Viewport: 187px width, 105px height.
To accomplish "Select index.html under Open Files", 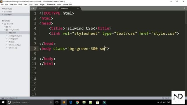I will point(8,15).
